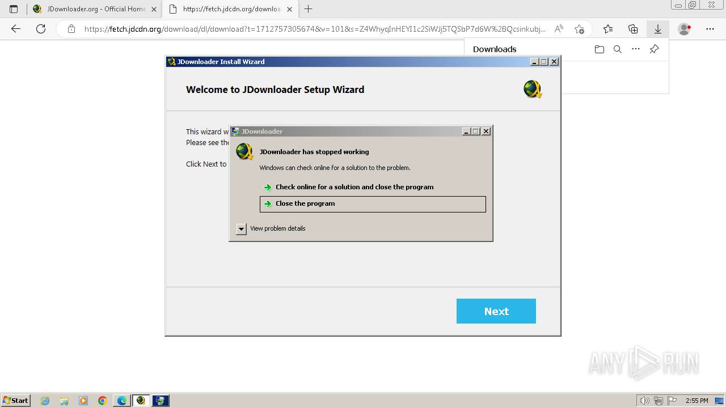Open volume control in system tray
The image size is (726, 408).
tap(645, 401)
